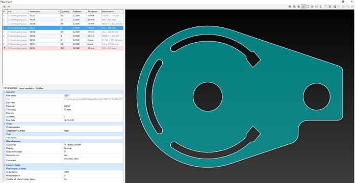Click the highlighted active view toolbar icon
This screenshot has width=355, height=183.
coord(303,7)
